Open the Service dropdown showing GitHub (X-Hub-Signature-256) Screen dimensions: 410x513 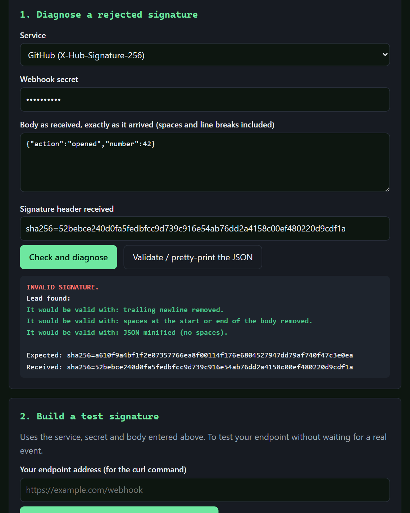click(205, 55)
